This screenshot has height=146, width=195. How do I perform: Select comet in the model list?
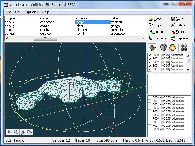click(9, 30)
